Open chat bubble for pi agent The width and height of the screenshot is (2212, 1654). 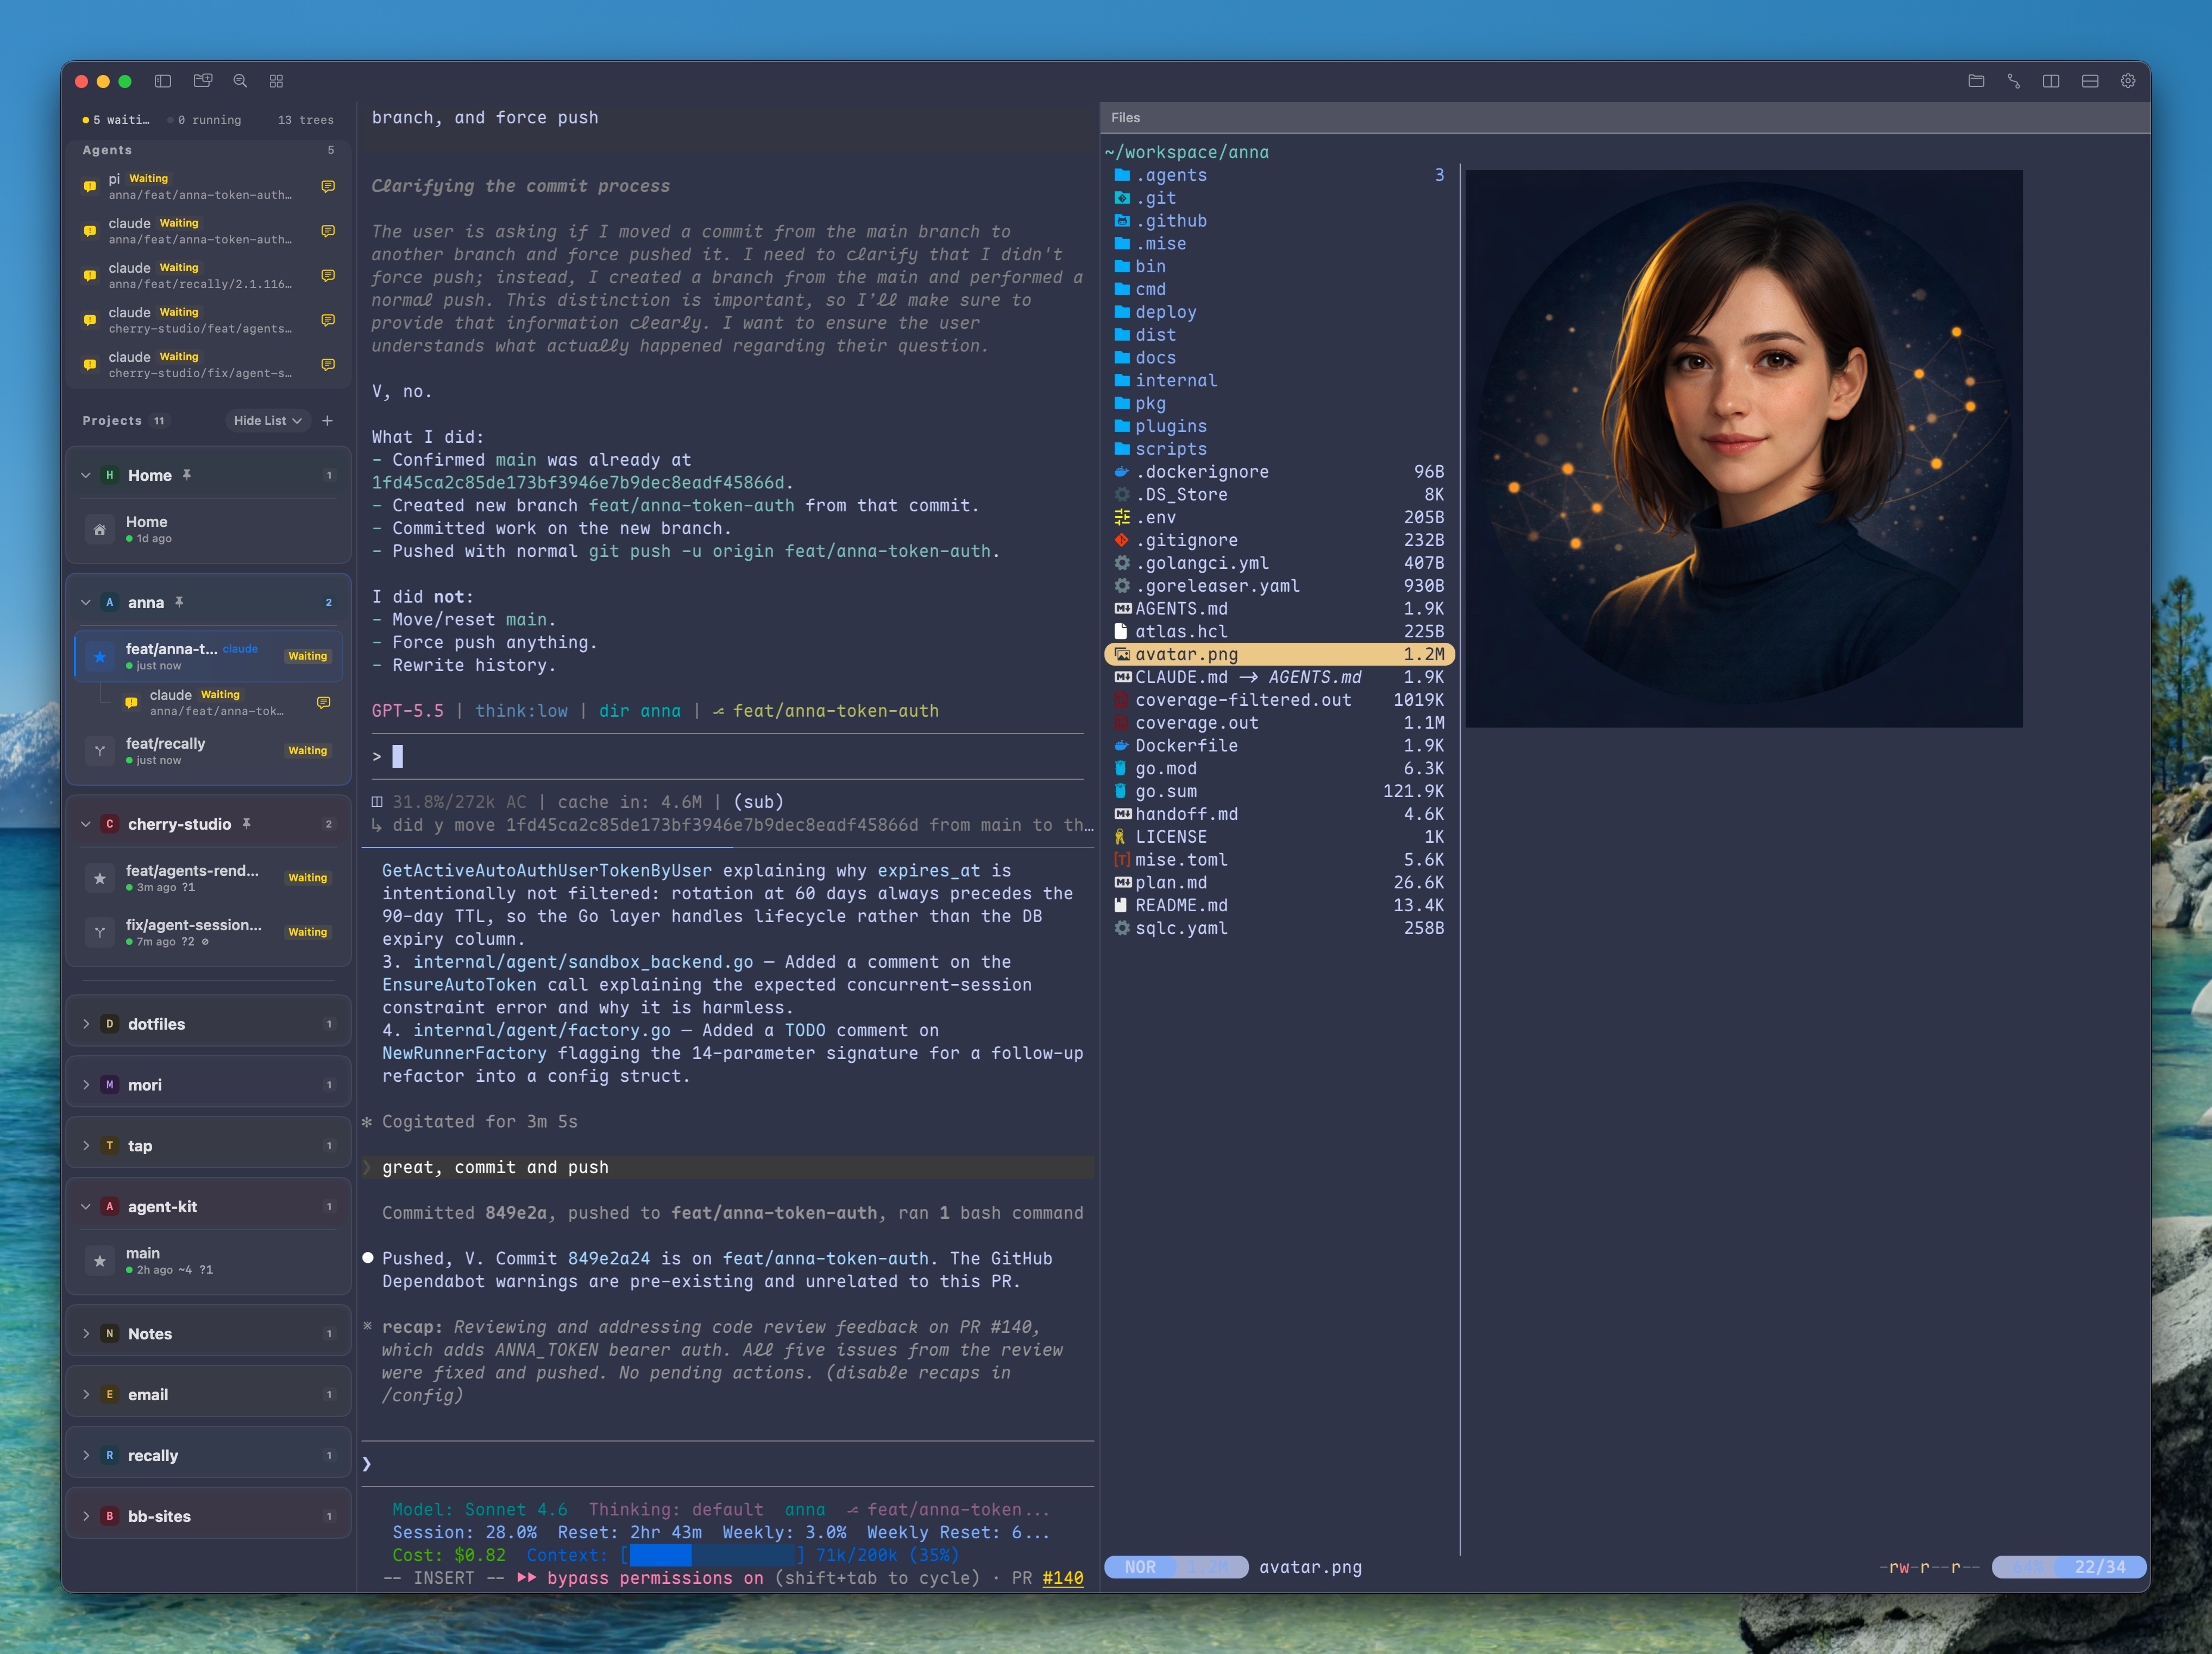[328, 186]
